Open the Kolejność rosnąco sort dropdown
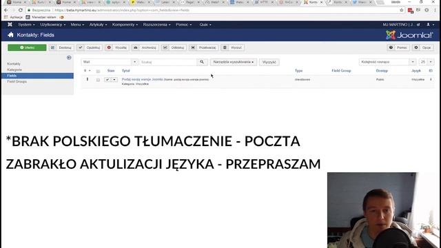Screen dimensions: 441x248 click(387, 62)
